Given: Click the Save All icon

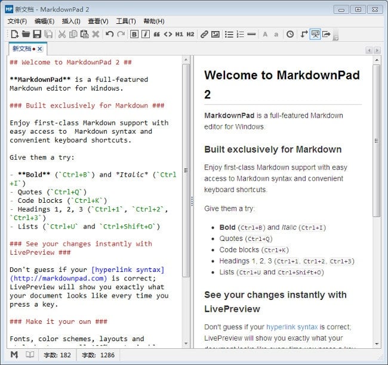Looking at the screenshot, I should (48, 34).
